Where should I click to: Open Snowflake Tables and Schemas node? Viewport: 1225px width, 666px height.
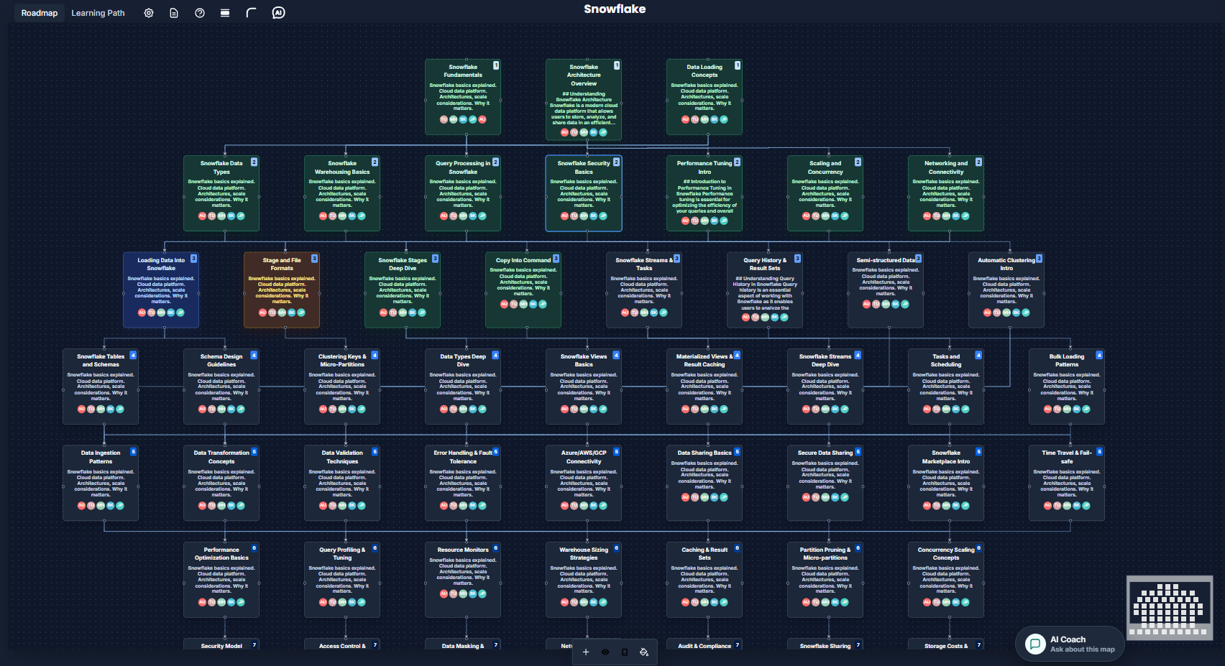click(x=101, y=387)
